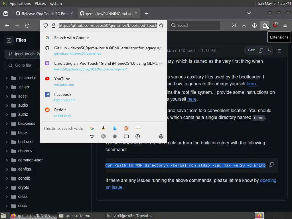Click the site padlock security icon
Screen dimensions: 292x219
click(54, 25)
